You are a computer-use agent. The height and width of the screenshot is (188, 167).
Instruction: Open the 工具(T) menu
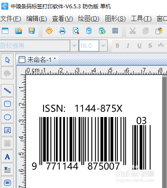pos(141,19)
